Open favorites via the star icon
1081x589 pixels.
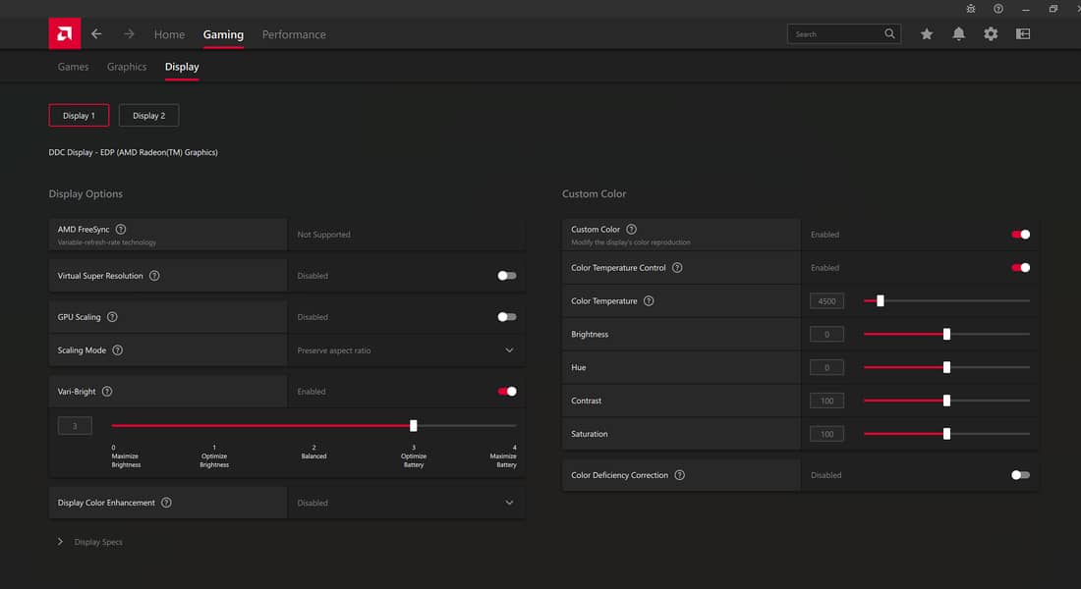(927, 34)
